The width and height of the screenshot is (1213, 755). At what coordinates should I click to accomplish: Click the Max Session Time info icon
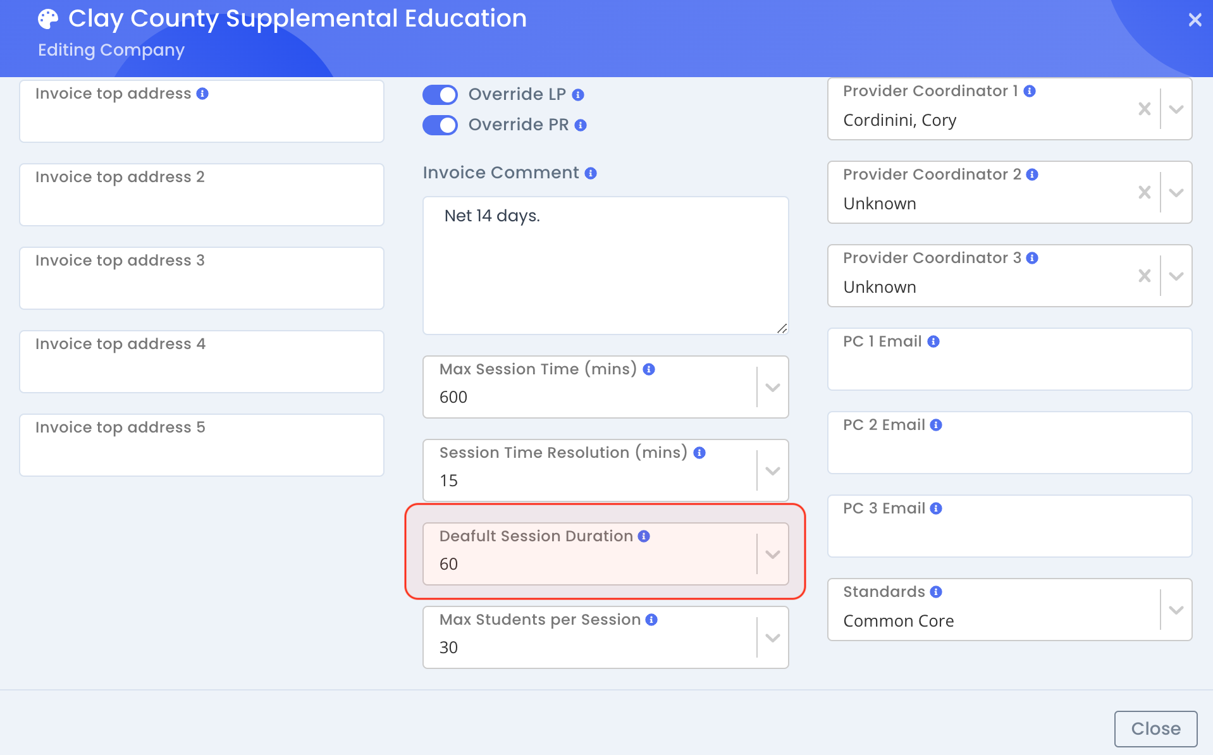click(x=649, y=369)
